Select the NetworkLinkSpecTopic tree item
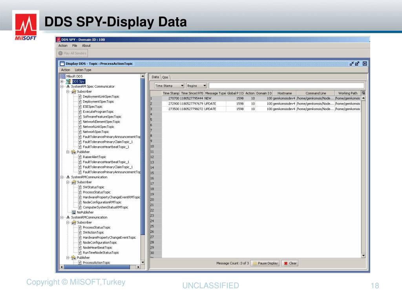The width and height of the screenshot is (402, 302). tap(99, 127)
